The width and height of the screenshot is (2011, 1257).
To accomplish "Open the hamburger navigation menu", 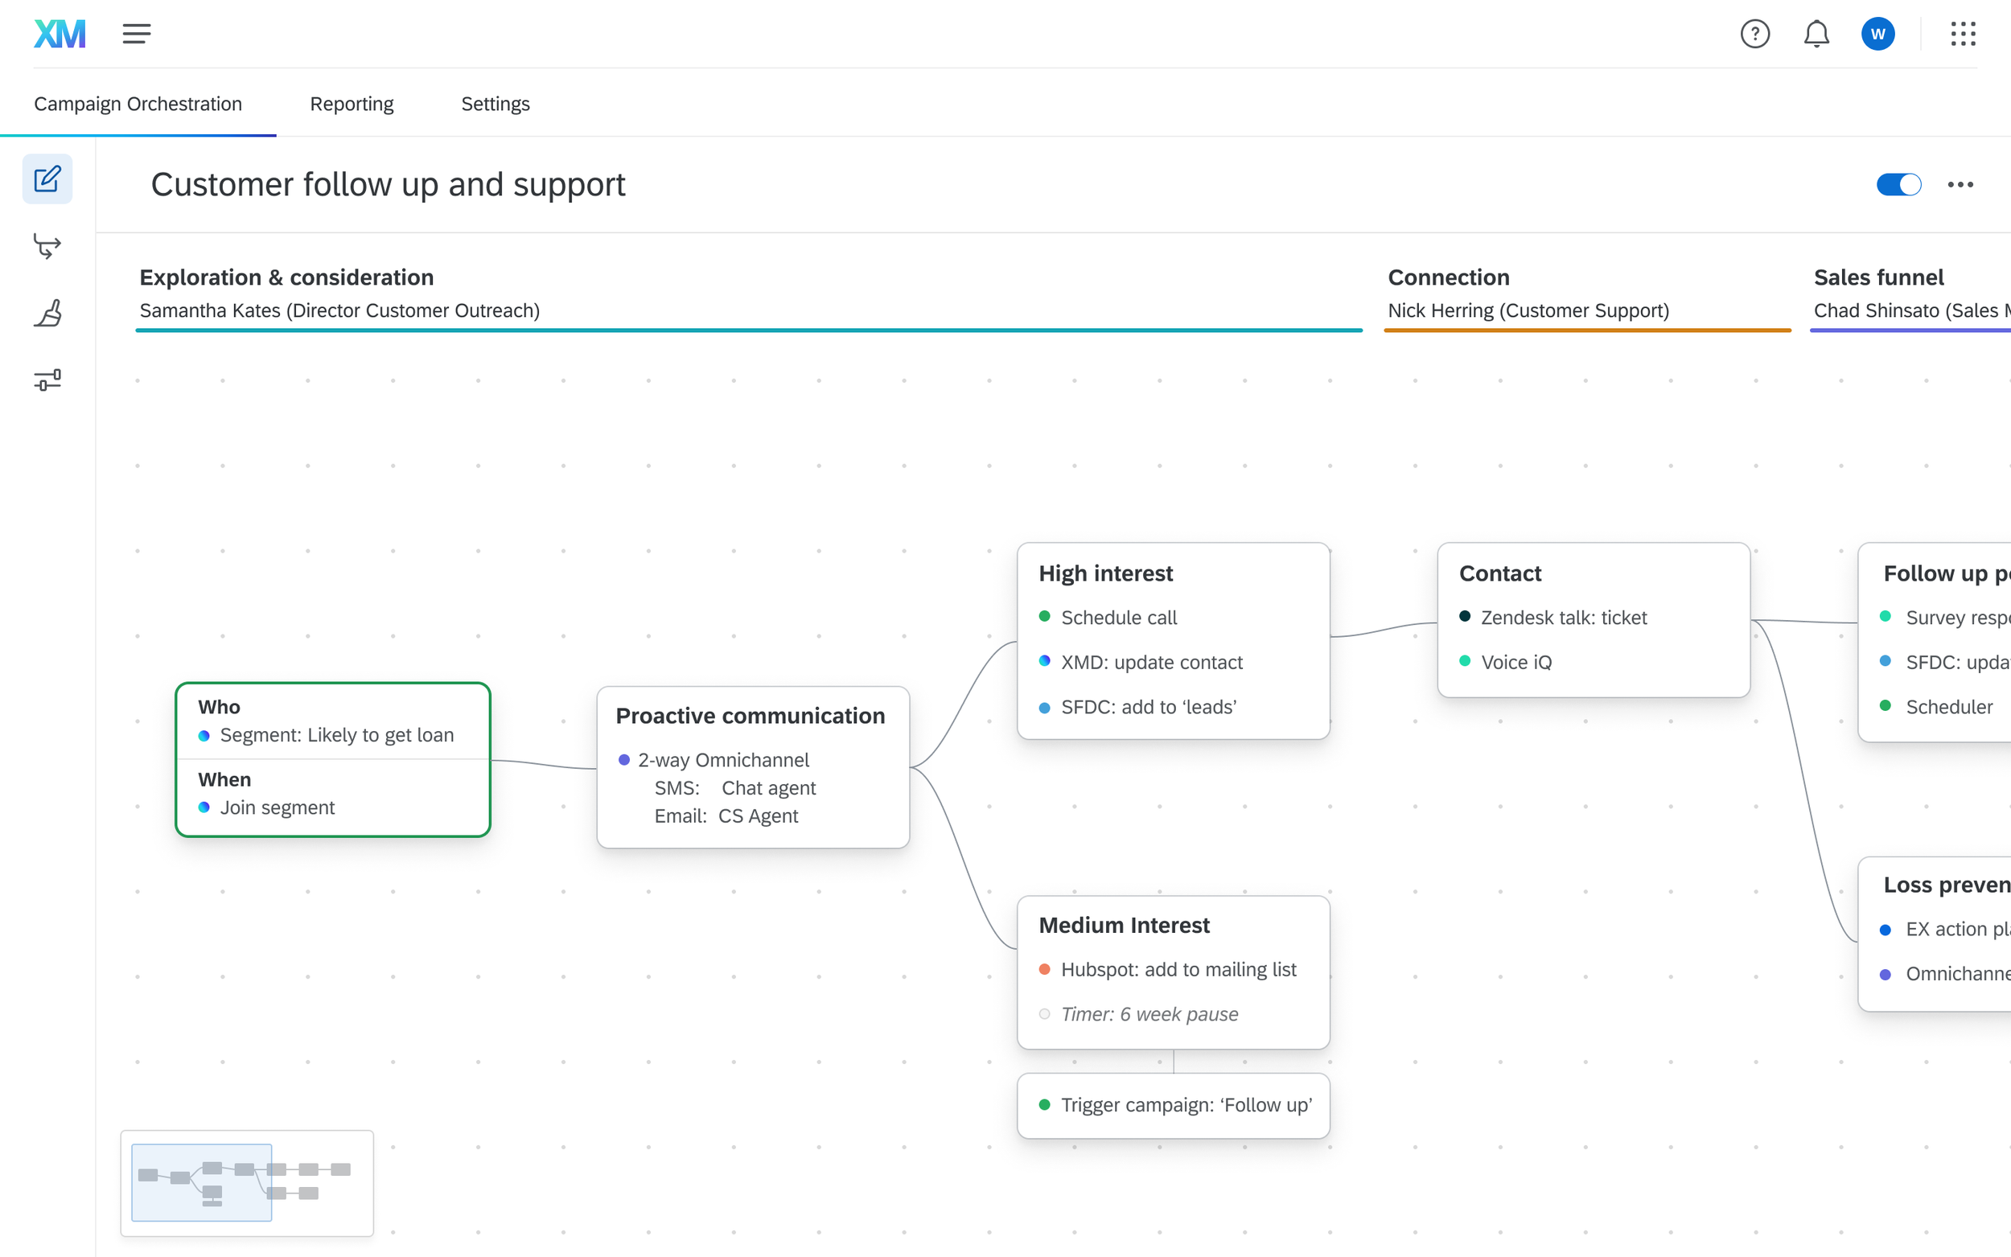I will tap(136, 34).
